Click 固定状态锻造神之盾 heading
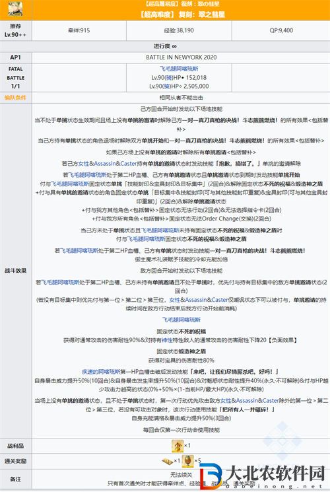The image size is (330, 492). [181, 351]
